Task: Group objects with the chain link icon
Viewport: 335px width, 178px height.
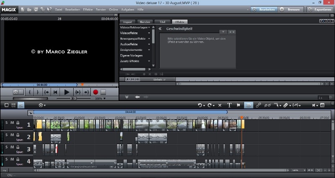Action: pyautogui.click(x=258, y=105)
